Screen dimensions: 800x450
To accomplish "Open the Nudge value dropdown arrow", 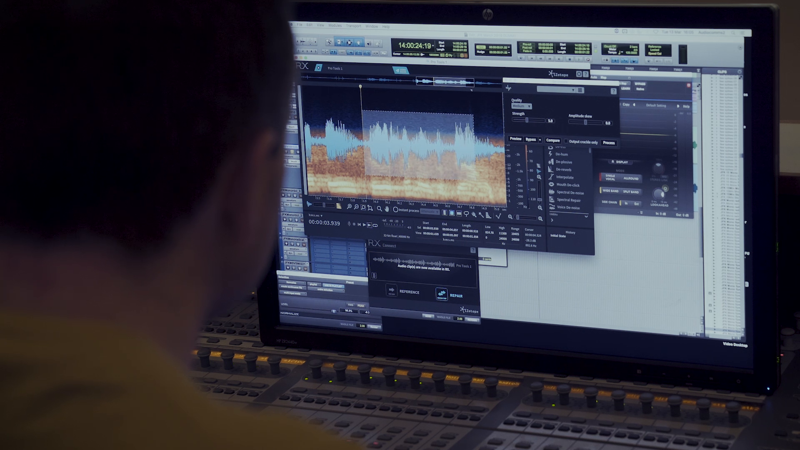I will tap(509, 52).
